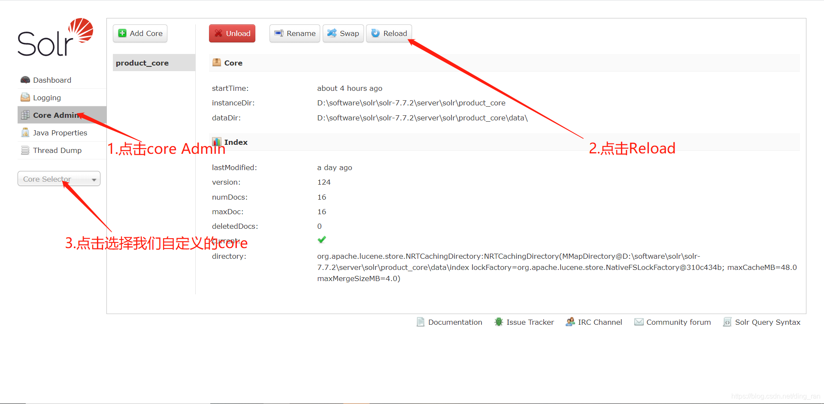Open Java Properties page
This screenshot has width=824, height=404.
[x=62, y=133]
